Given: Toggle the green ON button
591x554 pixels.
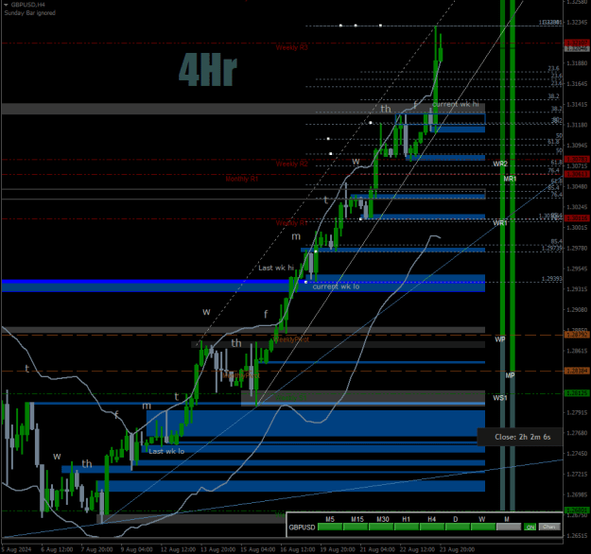Looking at the screenshot, I should [530, 527].
